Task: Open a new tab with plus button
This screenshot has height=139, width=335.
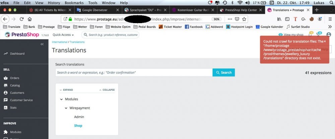Action: click(x=317, y=10)
